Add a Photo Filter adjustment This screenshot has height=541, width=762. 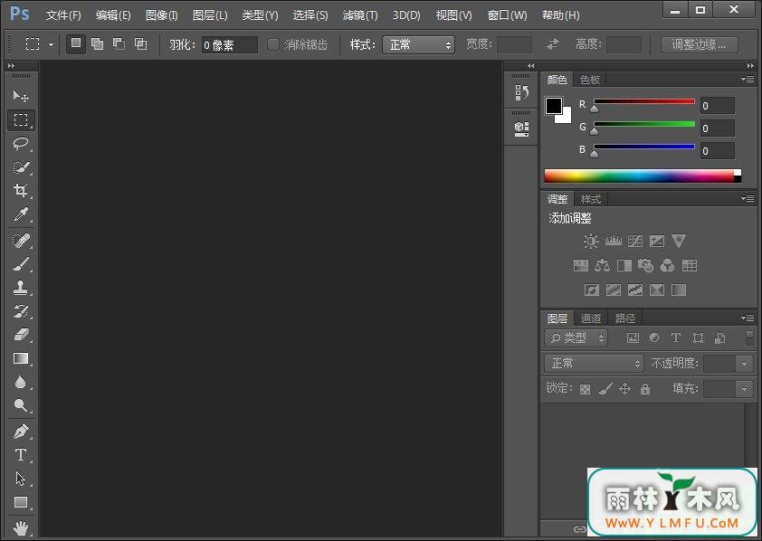click(645, 266)
